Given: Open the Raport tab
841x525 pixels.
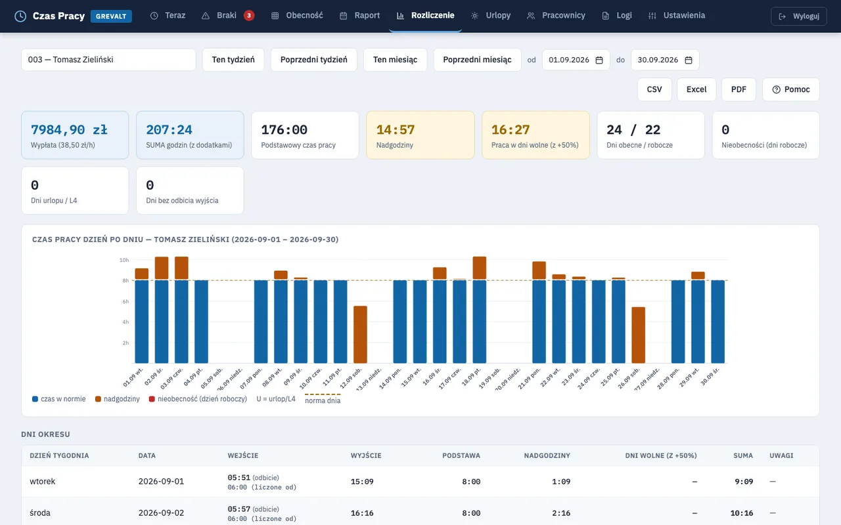Looking at the screenshot, I should tap(359, 16).
